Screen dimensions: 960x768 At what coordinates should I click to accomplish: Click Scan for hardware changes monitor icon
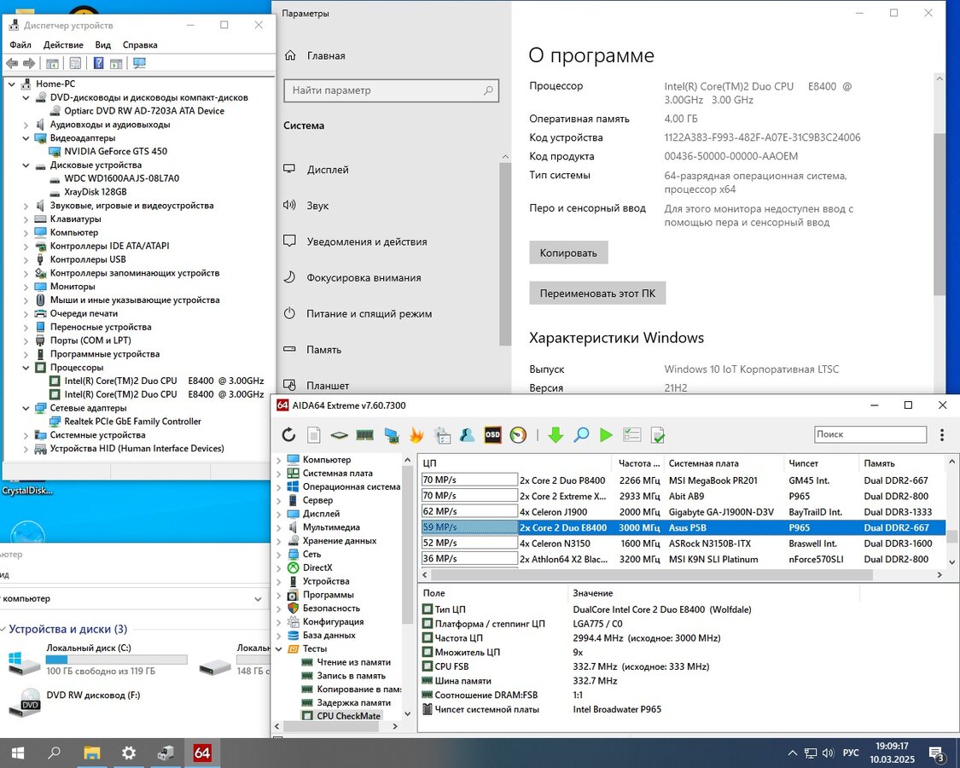click(140, 63)
